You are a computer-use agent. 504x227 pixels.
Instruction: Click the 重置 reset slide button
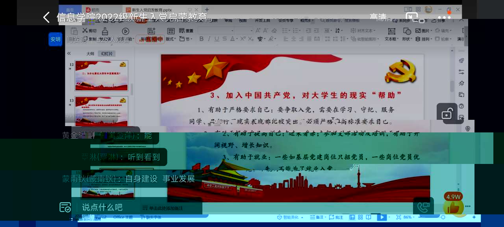185,31
